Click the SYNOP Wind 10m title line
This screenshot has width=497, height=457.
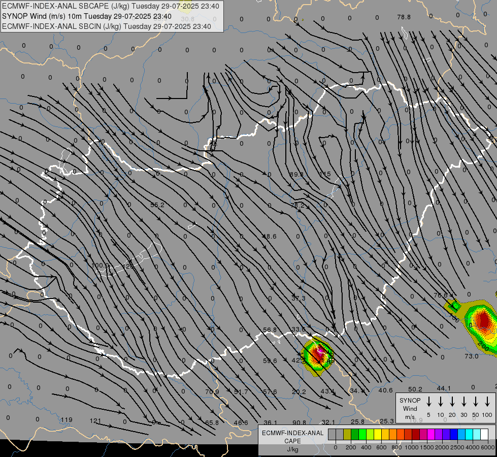87,16
